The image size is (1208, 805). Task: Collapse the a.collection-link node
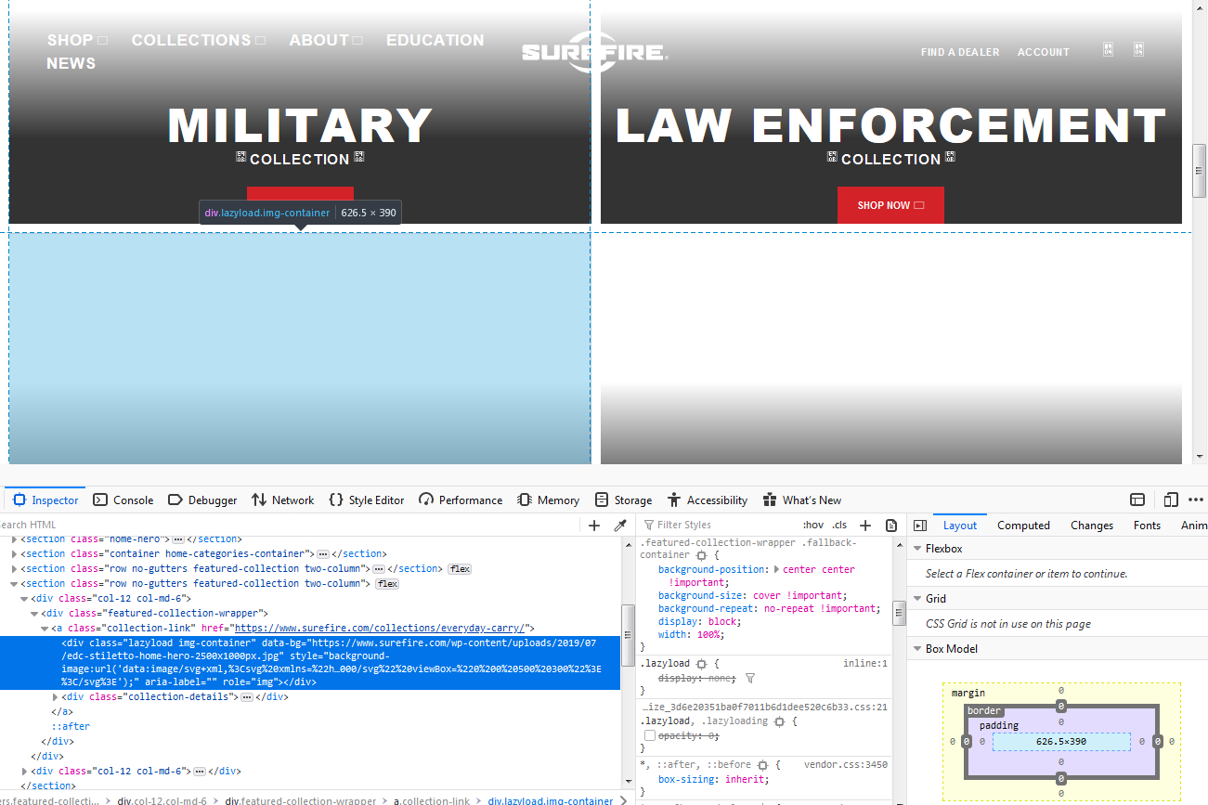45,629
